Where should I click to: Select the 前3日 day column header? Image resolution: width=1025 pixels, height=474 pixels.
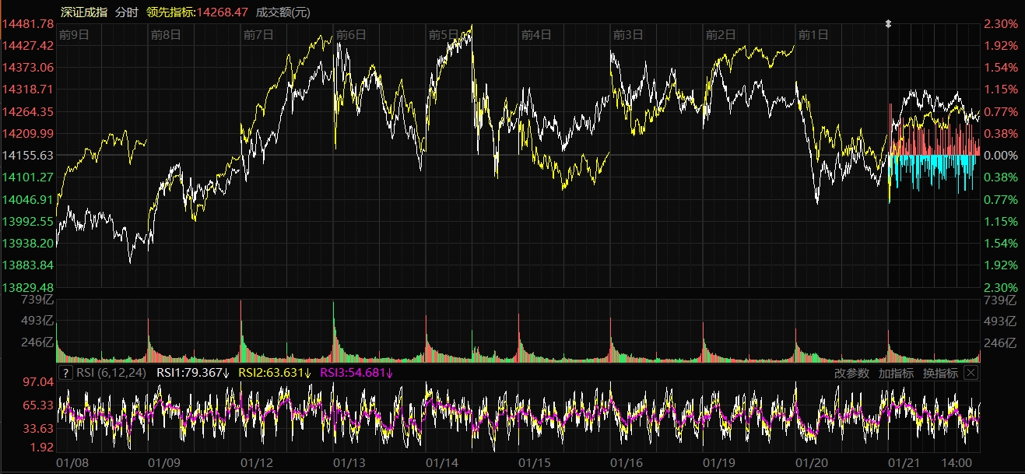point(628,35)
